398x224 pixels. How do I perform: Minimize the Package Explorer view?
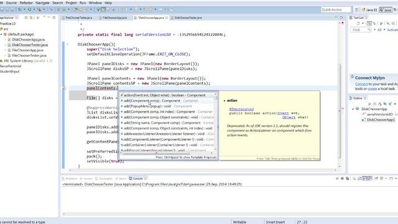[x=49, y=17]
